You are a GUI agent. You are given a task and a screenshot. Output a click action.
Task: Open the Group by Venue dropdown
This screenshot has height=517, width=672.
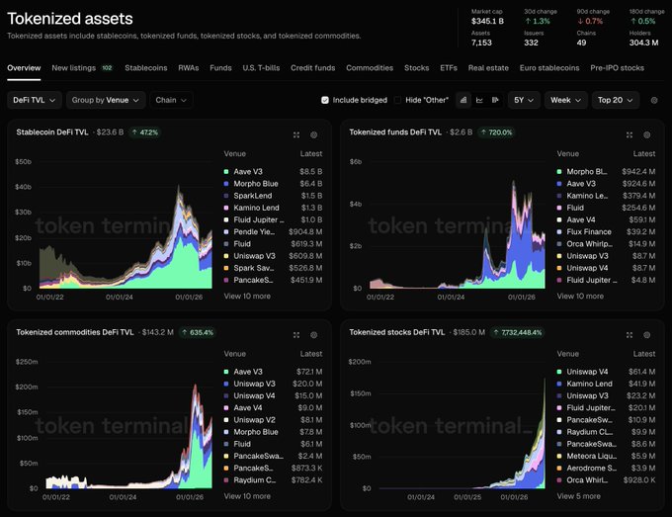coord(106,100)
